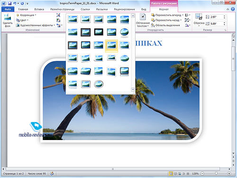
Task: Click the compress pictures icon
Action: pos(58,15)
